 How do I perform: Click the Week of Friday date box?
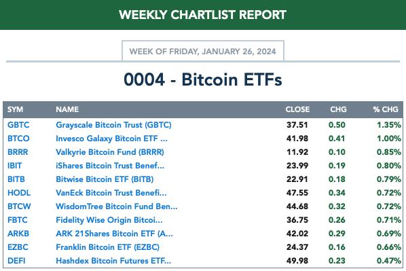203,51
